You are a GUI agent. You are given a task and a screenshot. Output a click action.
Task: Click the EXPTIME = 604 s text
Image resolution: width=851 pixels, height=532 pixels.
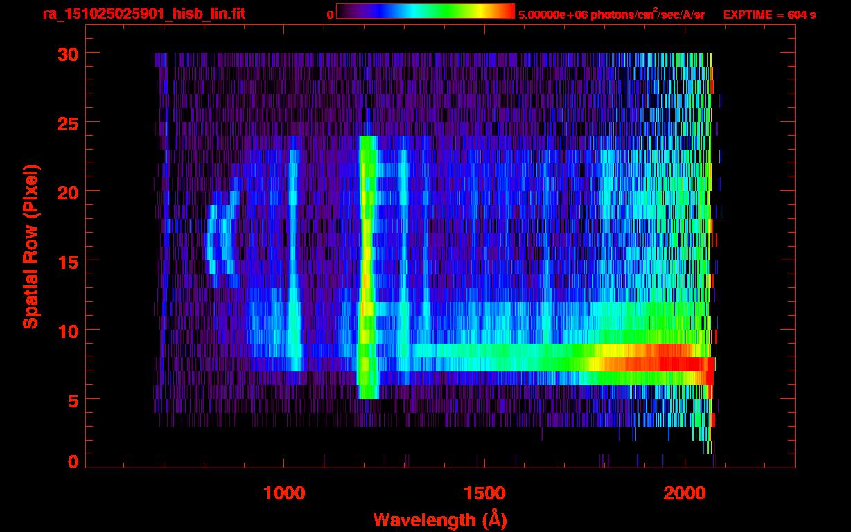pos(769,15)
